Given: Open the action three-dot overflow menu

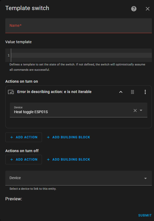Looking at the screenshot, I should 145,92.
